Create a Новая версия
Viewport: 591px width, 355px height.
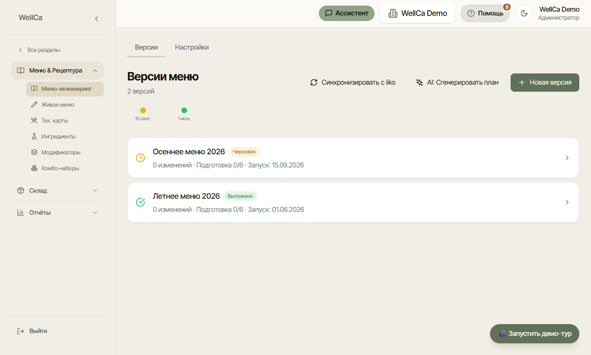point(545,82)
